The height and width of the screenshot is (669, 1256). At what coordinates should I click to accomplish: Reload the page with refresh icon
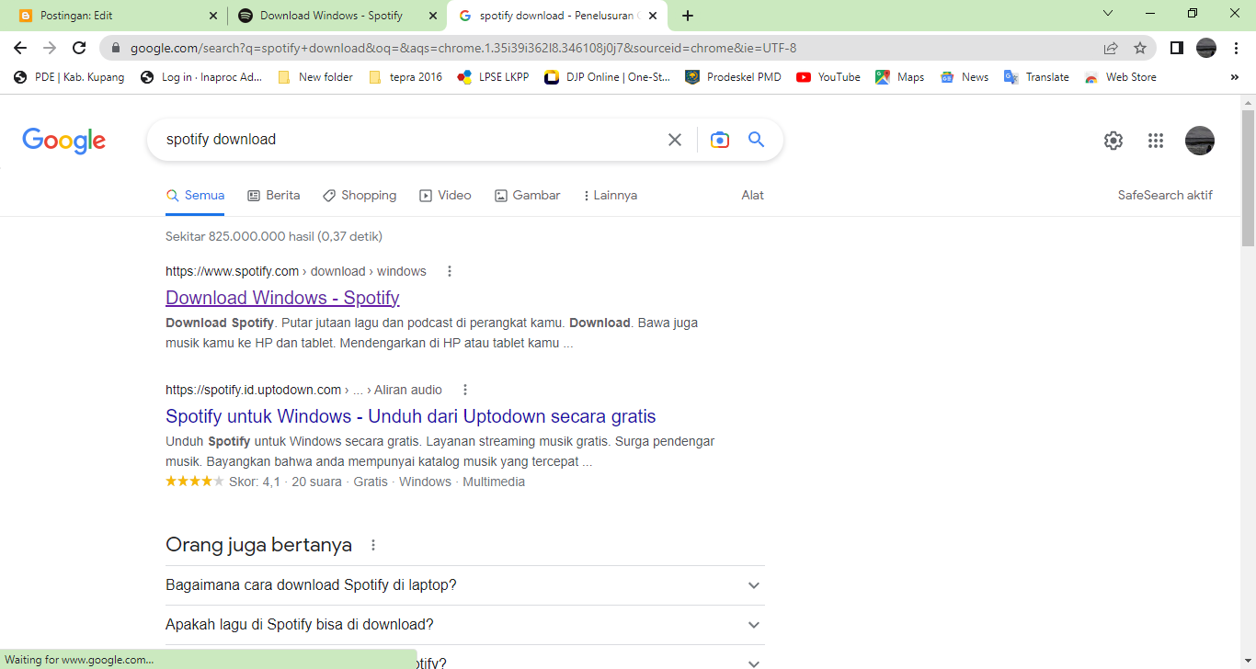coord(80,48)
